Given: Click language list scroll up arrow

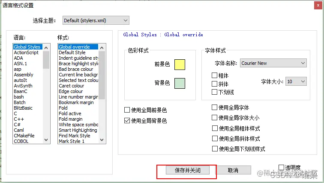Looking at the screenshot, I should point(46,48).
